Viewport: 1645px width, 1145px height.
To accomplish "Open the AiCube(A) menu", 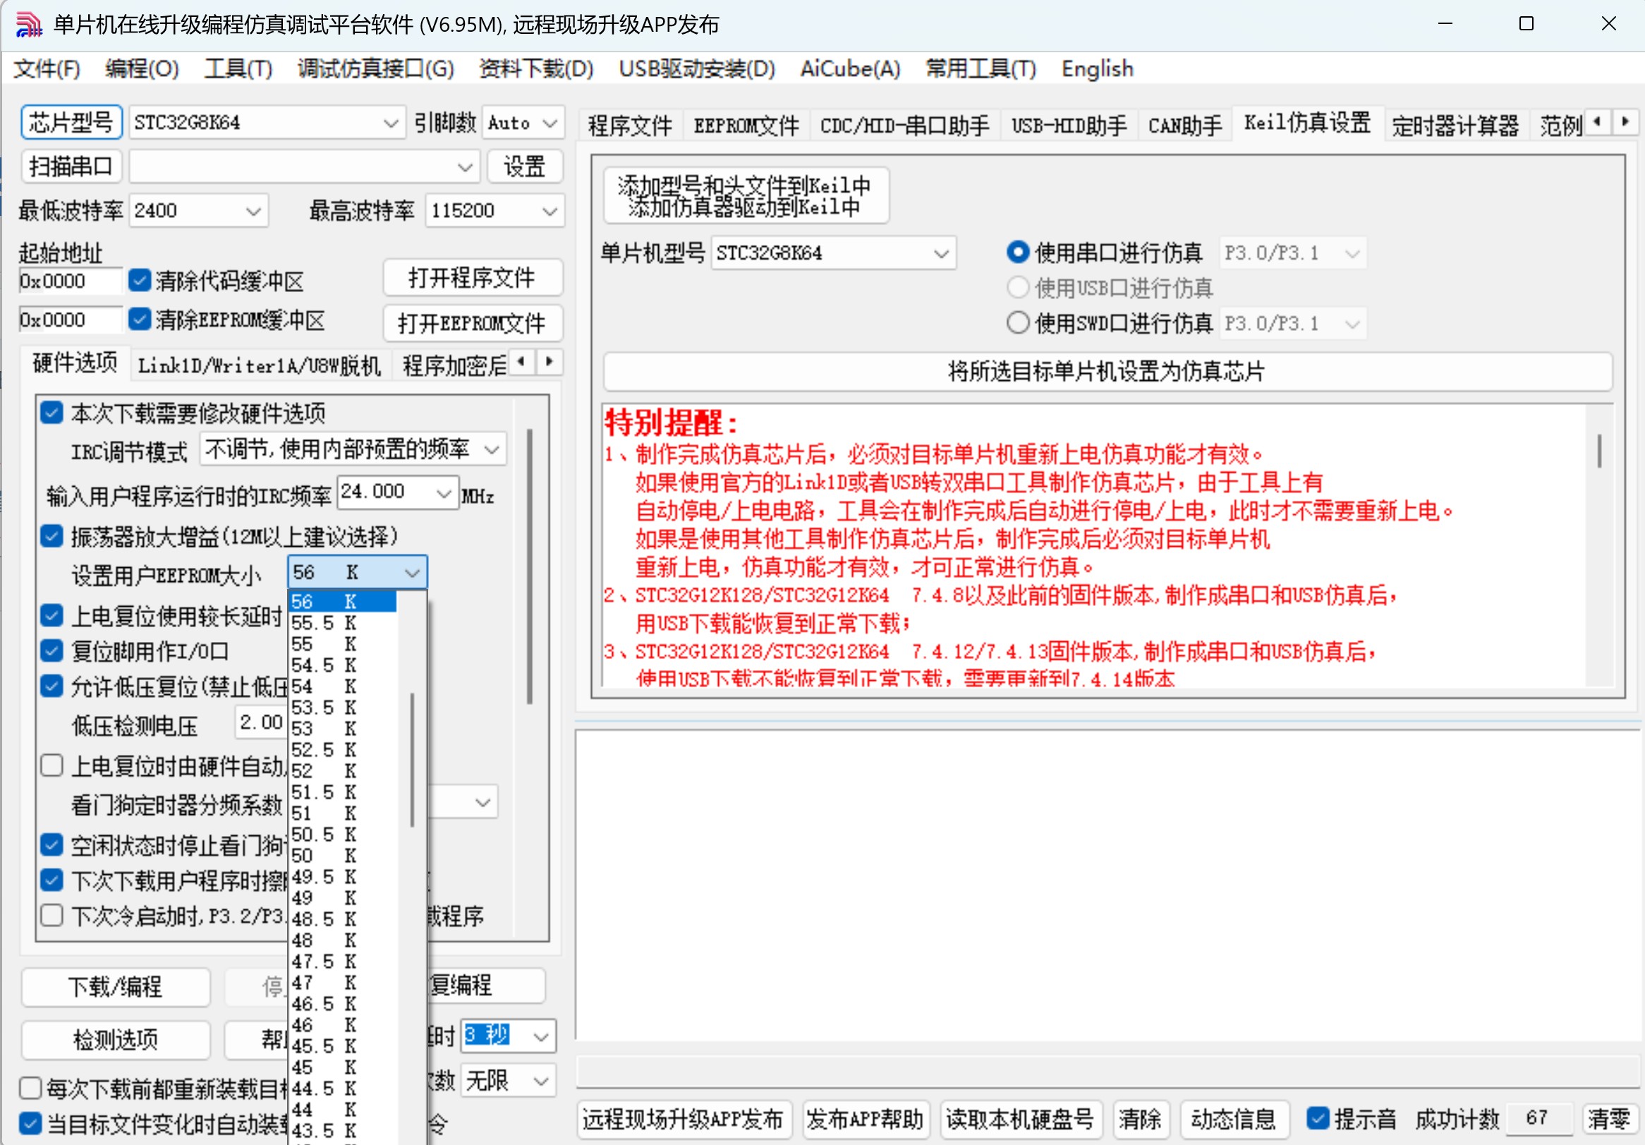I will (851, 69).
